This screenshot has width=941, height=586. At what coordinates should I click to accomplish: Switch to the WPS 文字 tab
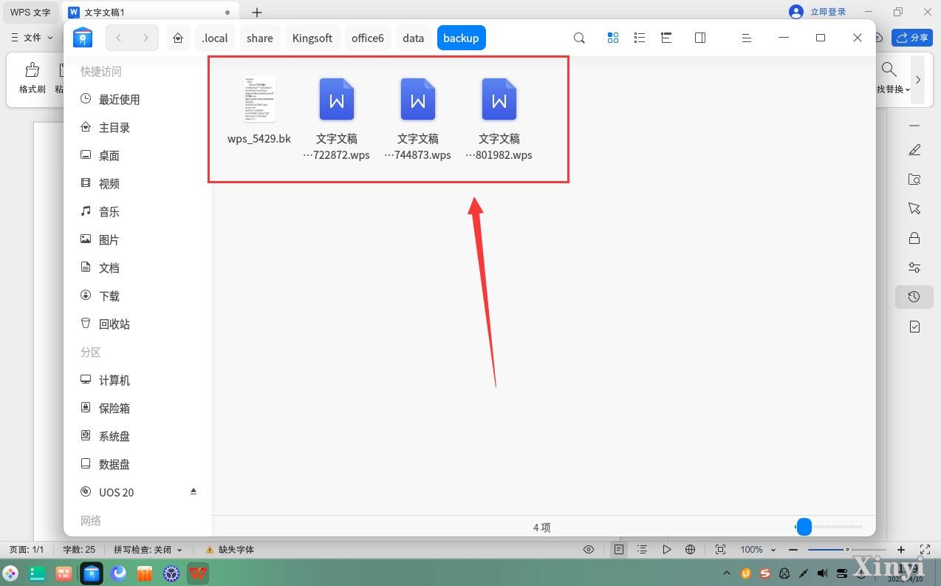point(30,13)
